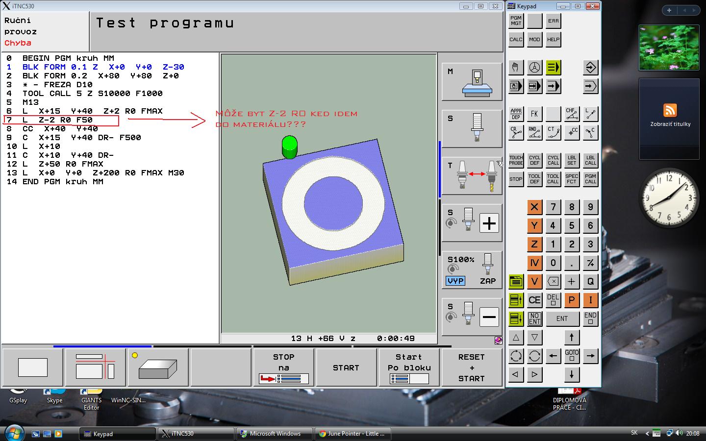
Task: Open the MOD functions menu
Action: point(534,40)
